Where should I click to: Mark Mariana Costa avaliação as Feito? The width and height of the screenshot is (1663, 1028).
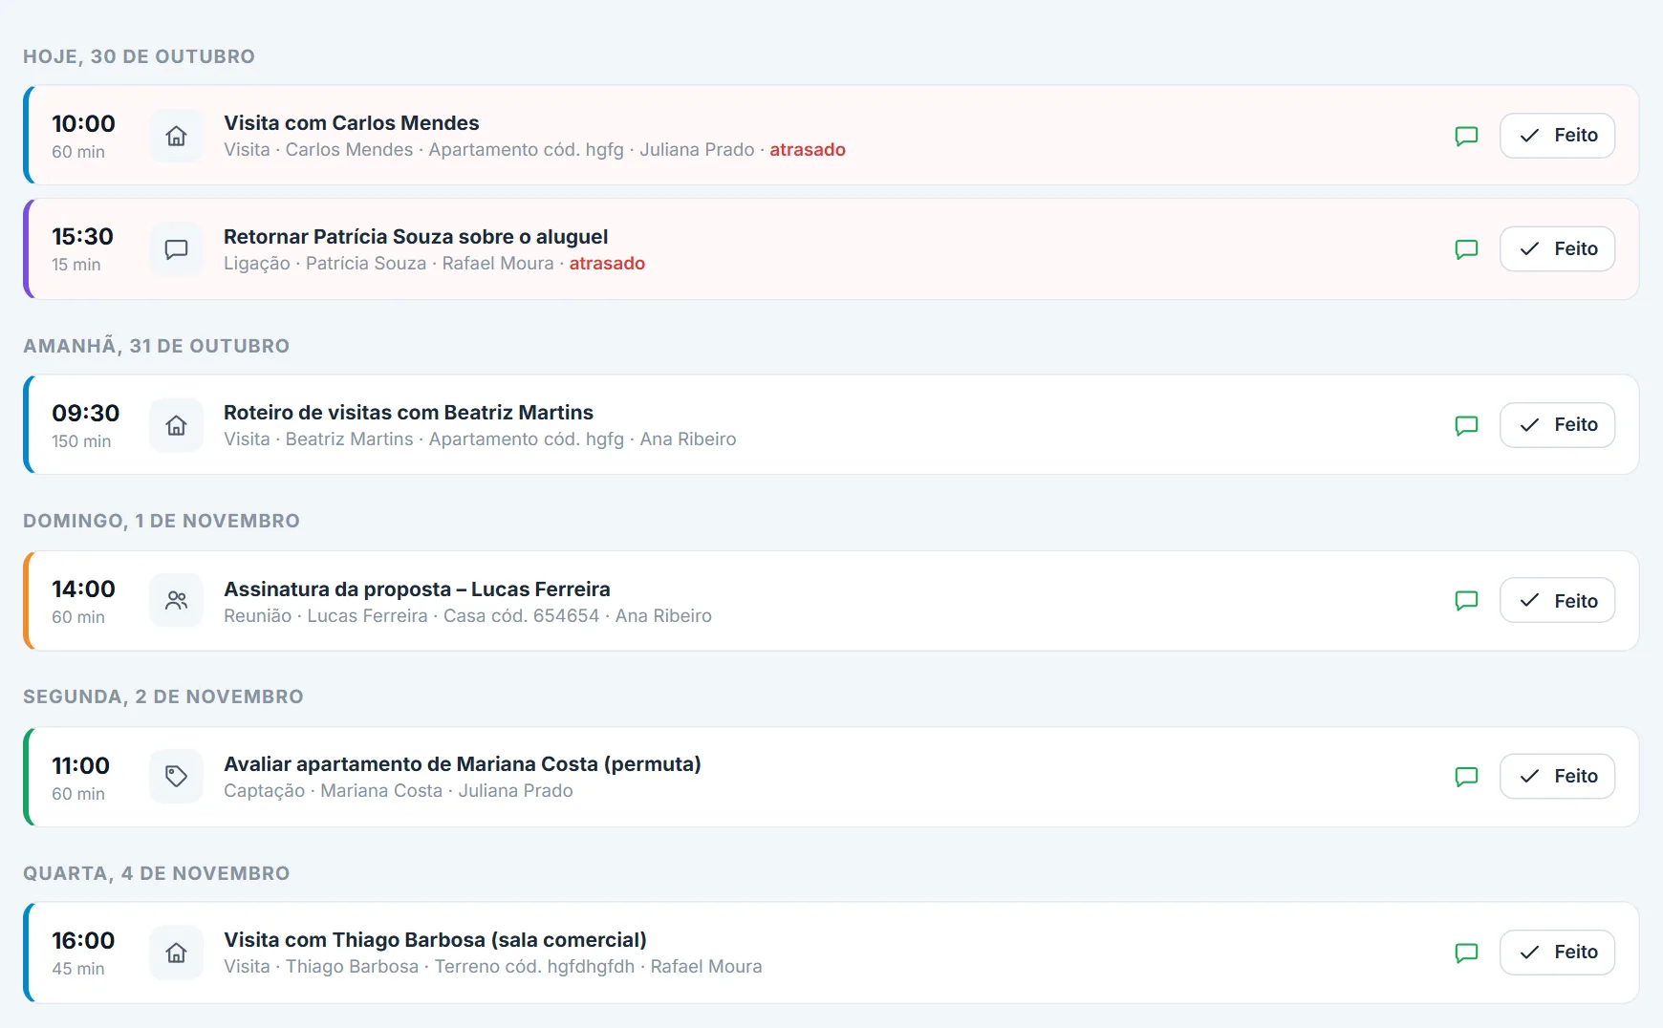click(x=1557, y=777)
